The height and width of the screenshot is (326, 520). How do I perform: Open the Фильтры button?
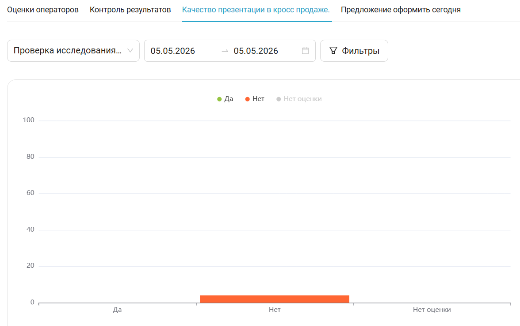354,51
